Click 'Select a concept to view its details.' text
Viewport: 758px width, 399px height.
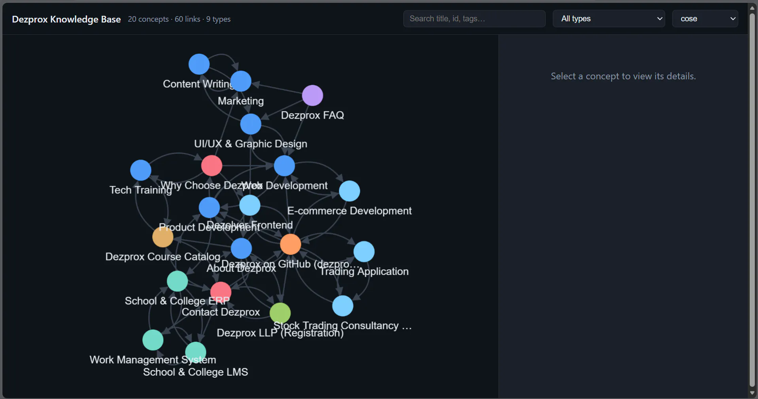(624, 76)
